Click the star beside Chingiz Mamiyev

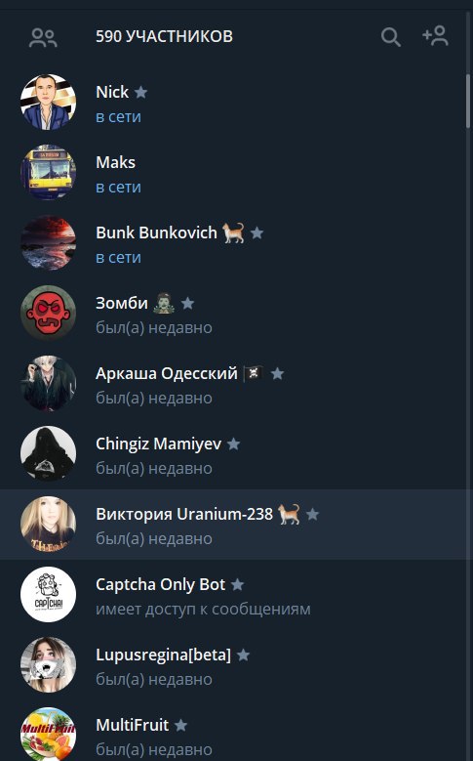234,444
